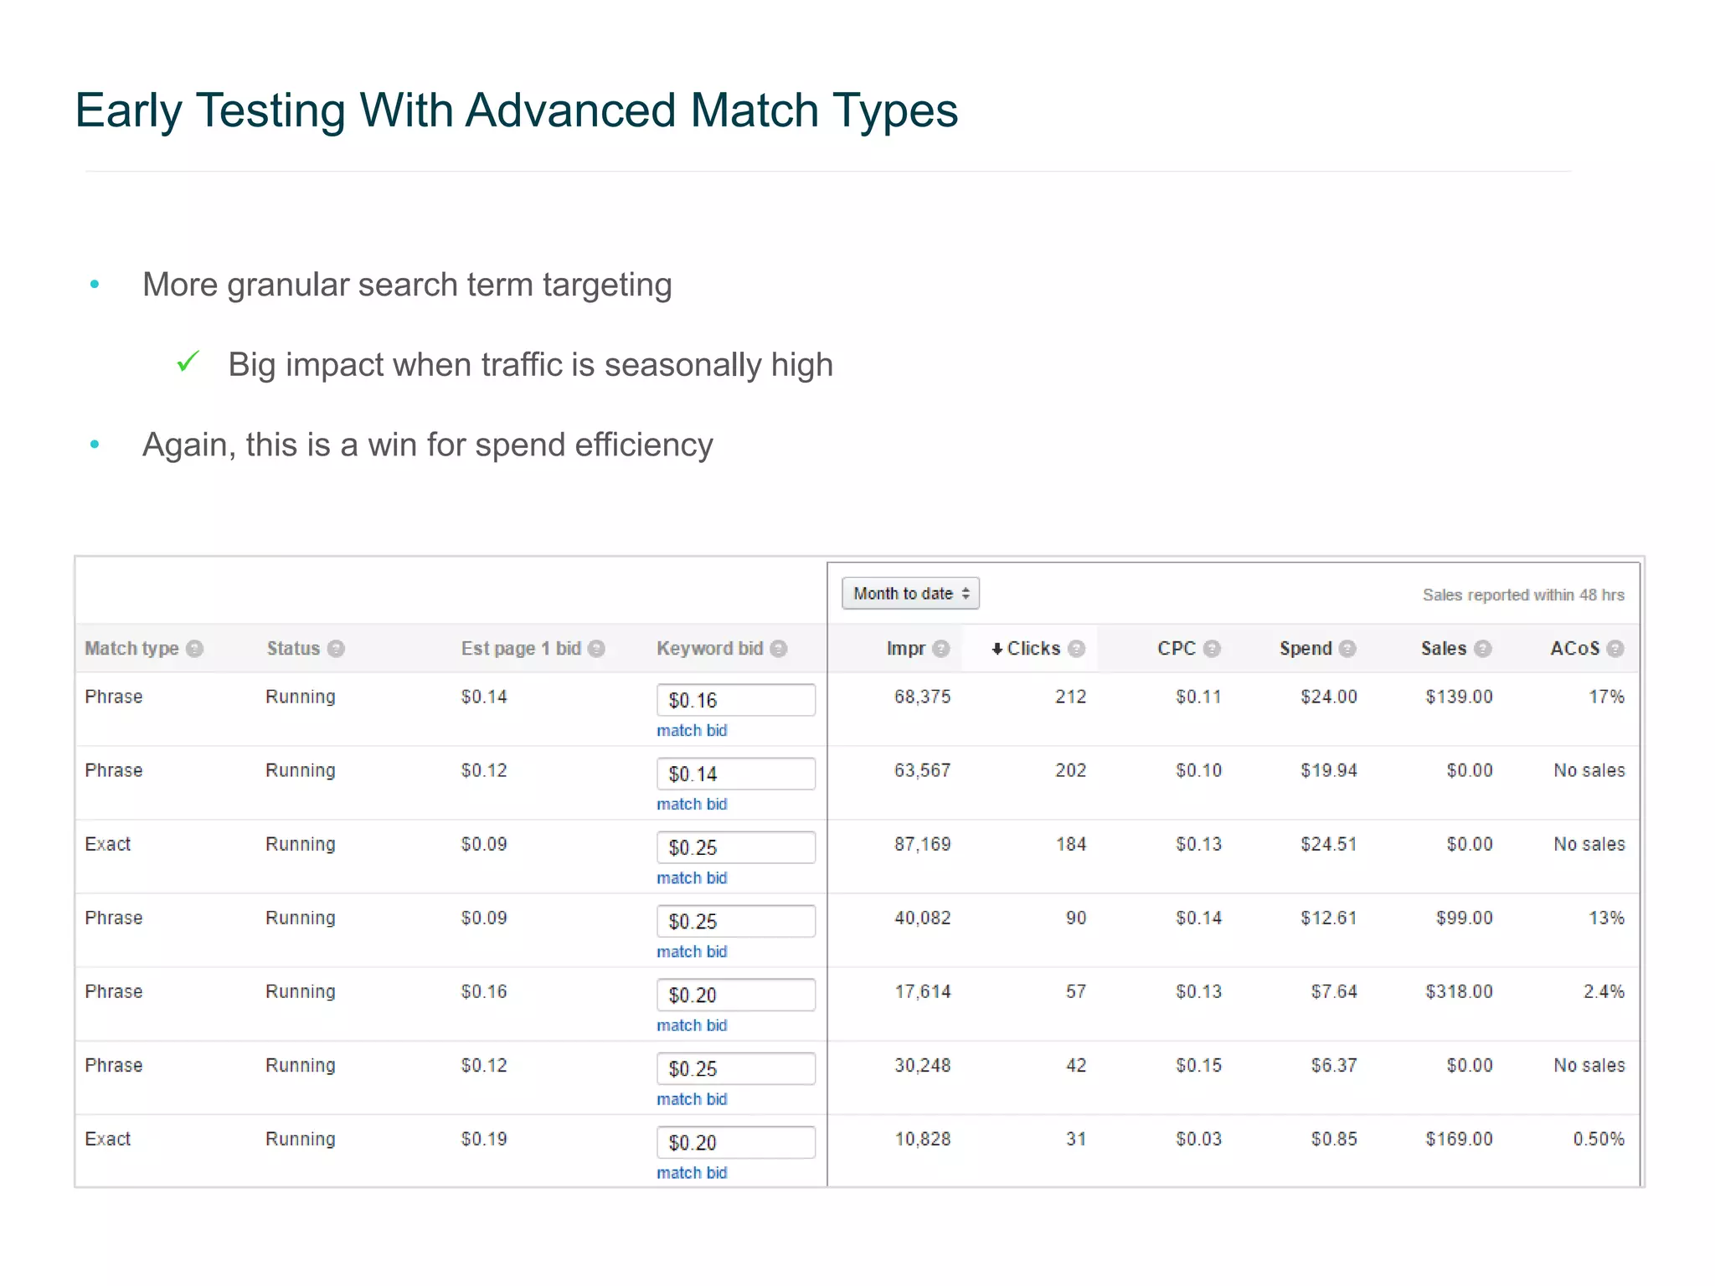1715x1286 pixels.
Task: Click match bid link under $0.16 bid
Action: 692,731
